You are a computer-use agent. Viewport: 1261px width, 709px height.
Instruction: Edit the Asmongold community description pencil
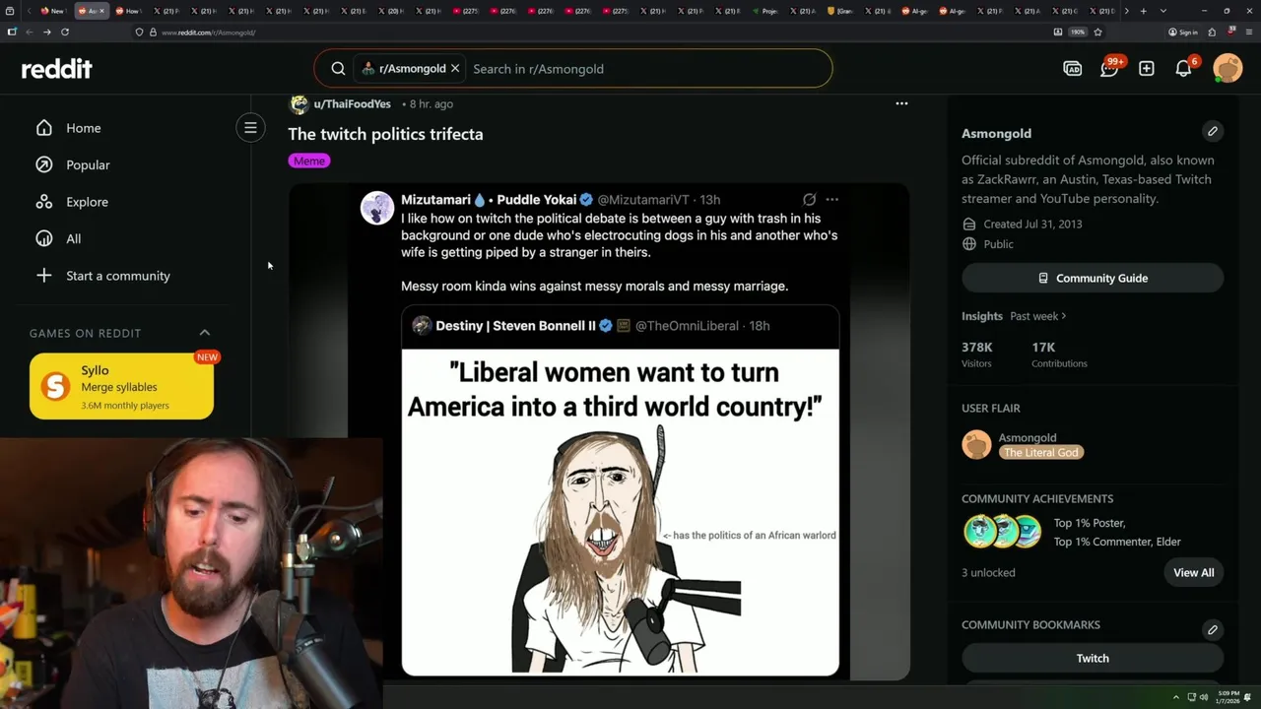coord(1213,131)
